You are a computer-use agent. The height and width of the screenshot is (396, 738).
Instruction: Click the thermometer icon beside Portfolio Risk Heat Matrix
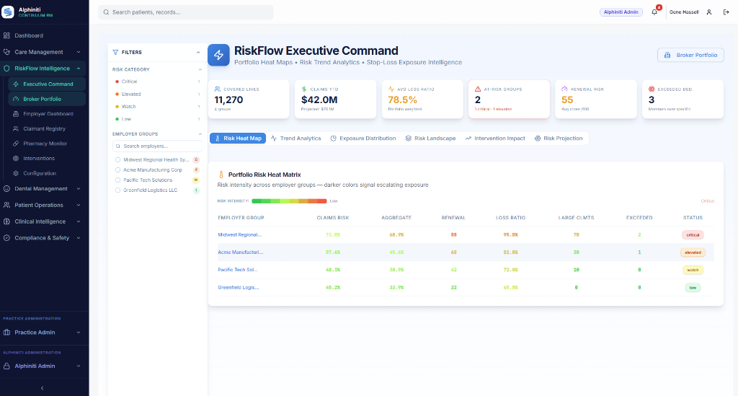click(221, 175)
